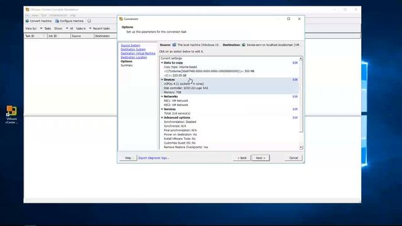Viewport: 402px width, 226px height.
Task: Click Export diagnostic logs link
Action: click(153, 158)
